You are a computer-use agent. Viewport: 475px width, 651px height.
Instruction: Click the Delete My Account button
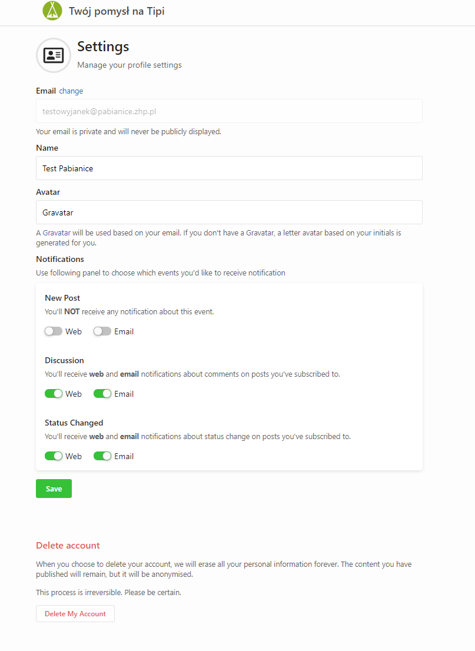click(x=75, y=614)
